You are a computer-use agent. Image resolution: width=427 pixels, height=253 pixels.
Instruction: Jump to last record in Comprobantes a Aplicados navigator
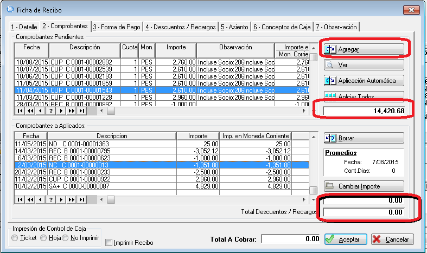(x=81, y=199)
